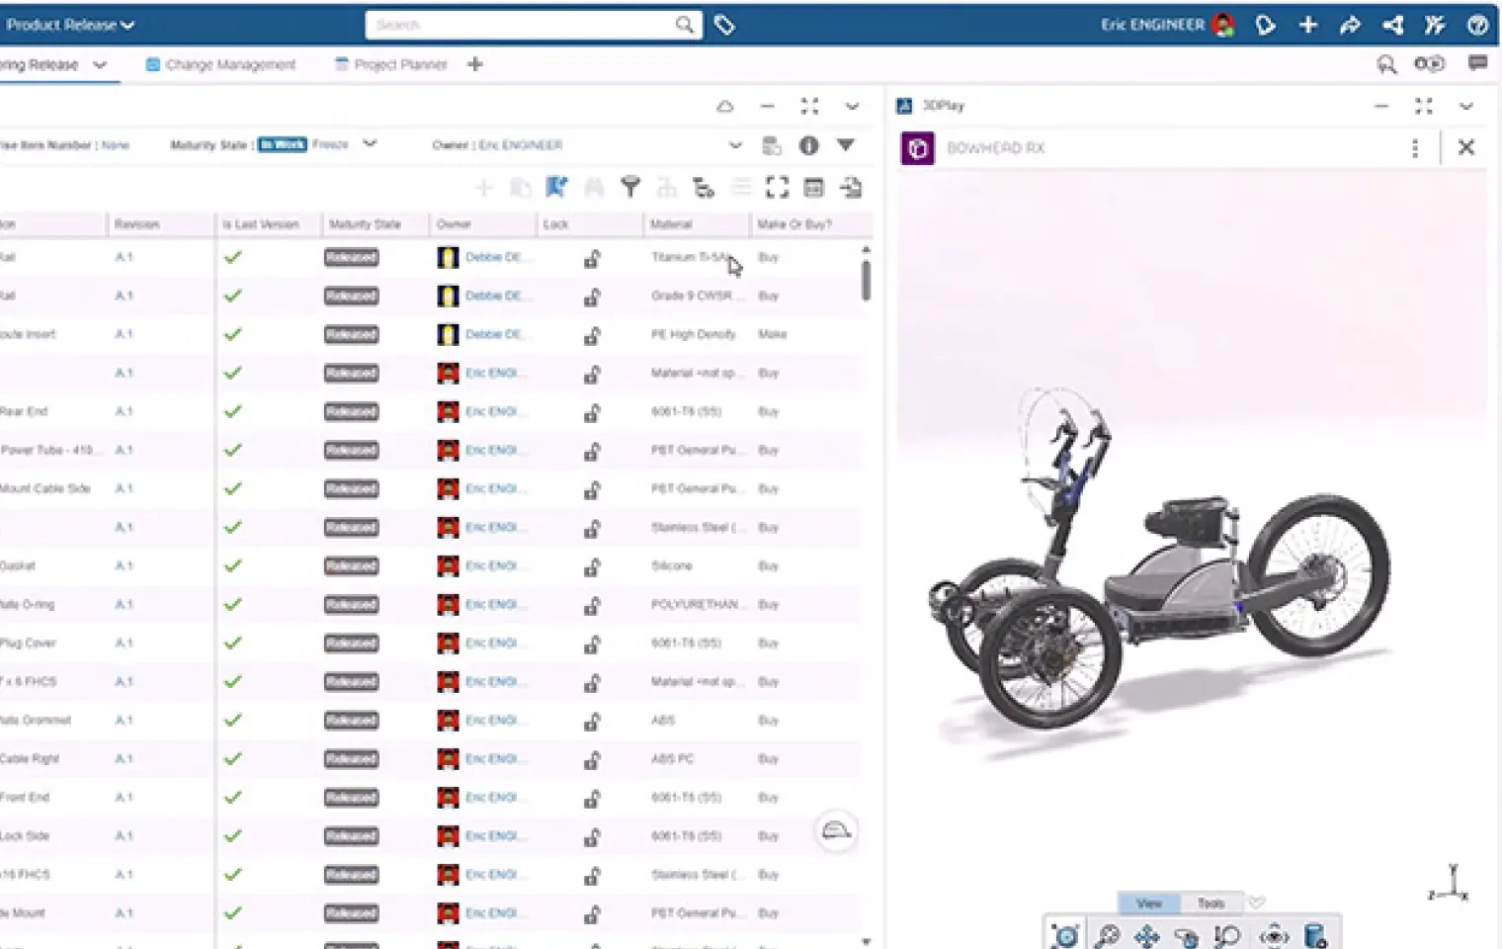Toggle lock for the Titanium row

tap(591, 259)
